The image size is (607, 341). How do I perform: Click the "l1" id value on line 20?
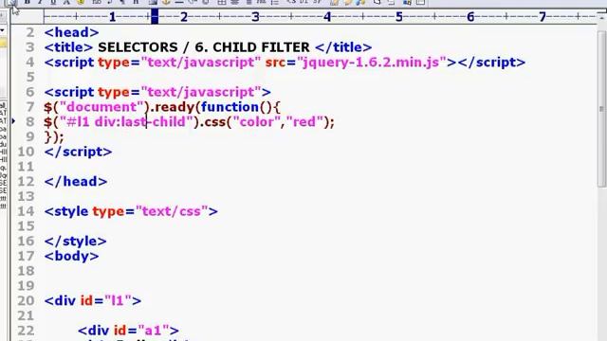tap(118, 300)
